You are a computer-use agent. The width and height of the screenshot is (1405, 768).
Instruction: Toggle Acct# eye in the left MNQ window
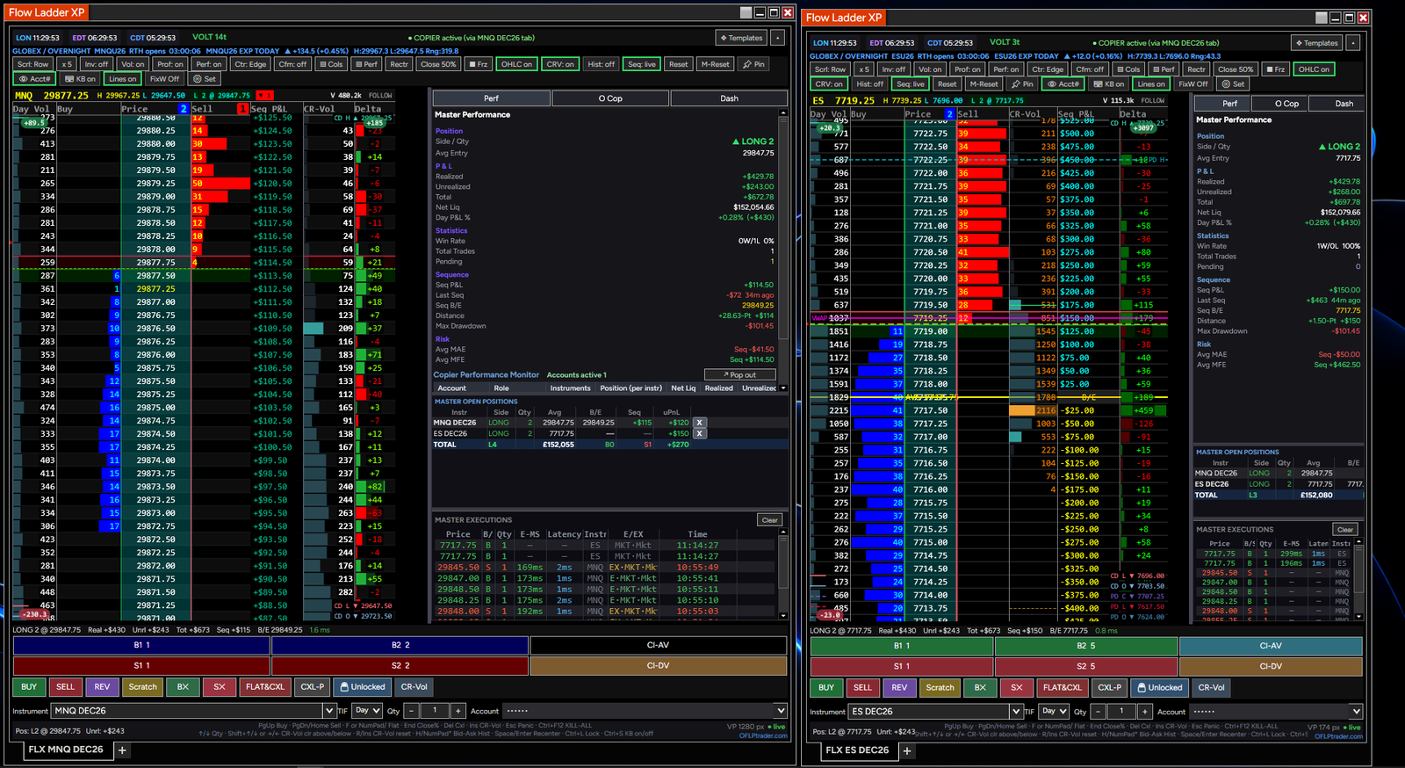(x=35, y=79)
